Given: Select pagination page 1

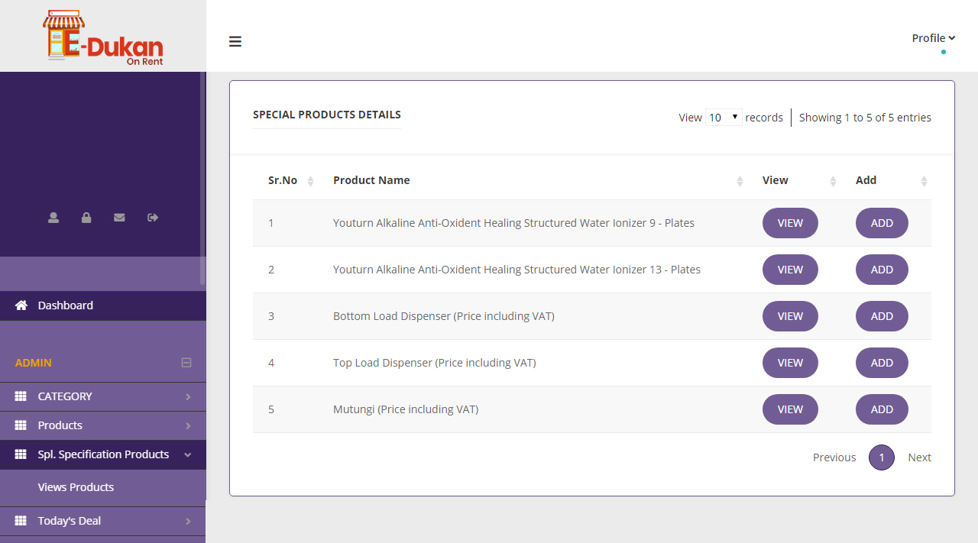Looking at the screenshot, I should 882,457.
